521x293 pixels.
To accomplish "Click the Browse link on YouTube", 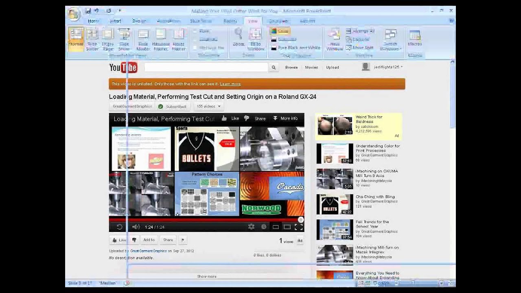I will [x=291, y=68].
